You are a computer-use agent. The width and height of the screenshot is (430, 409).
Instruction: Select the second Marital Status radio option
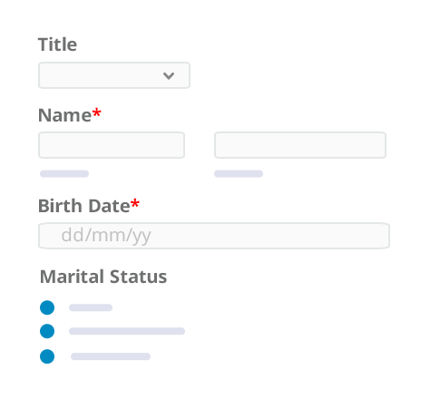47,331
